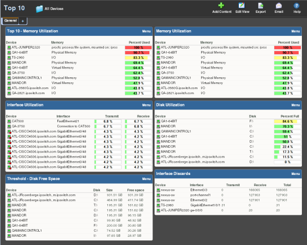Click nexus-sw on the Ethernet3/3 row
The height and width of the screenshot is (245, 307).
168,190
